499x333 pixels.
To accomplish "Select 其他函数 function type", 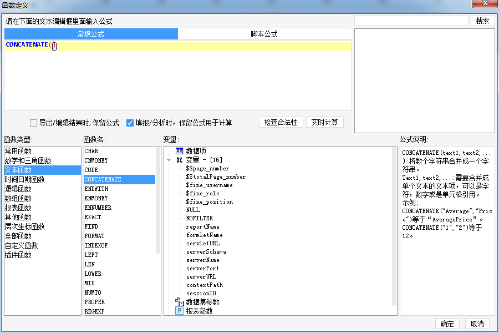I will (43, 217).
